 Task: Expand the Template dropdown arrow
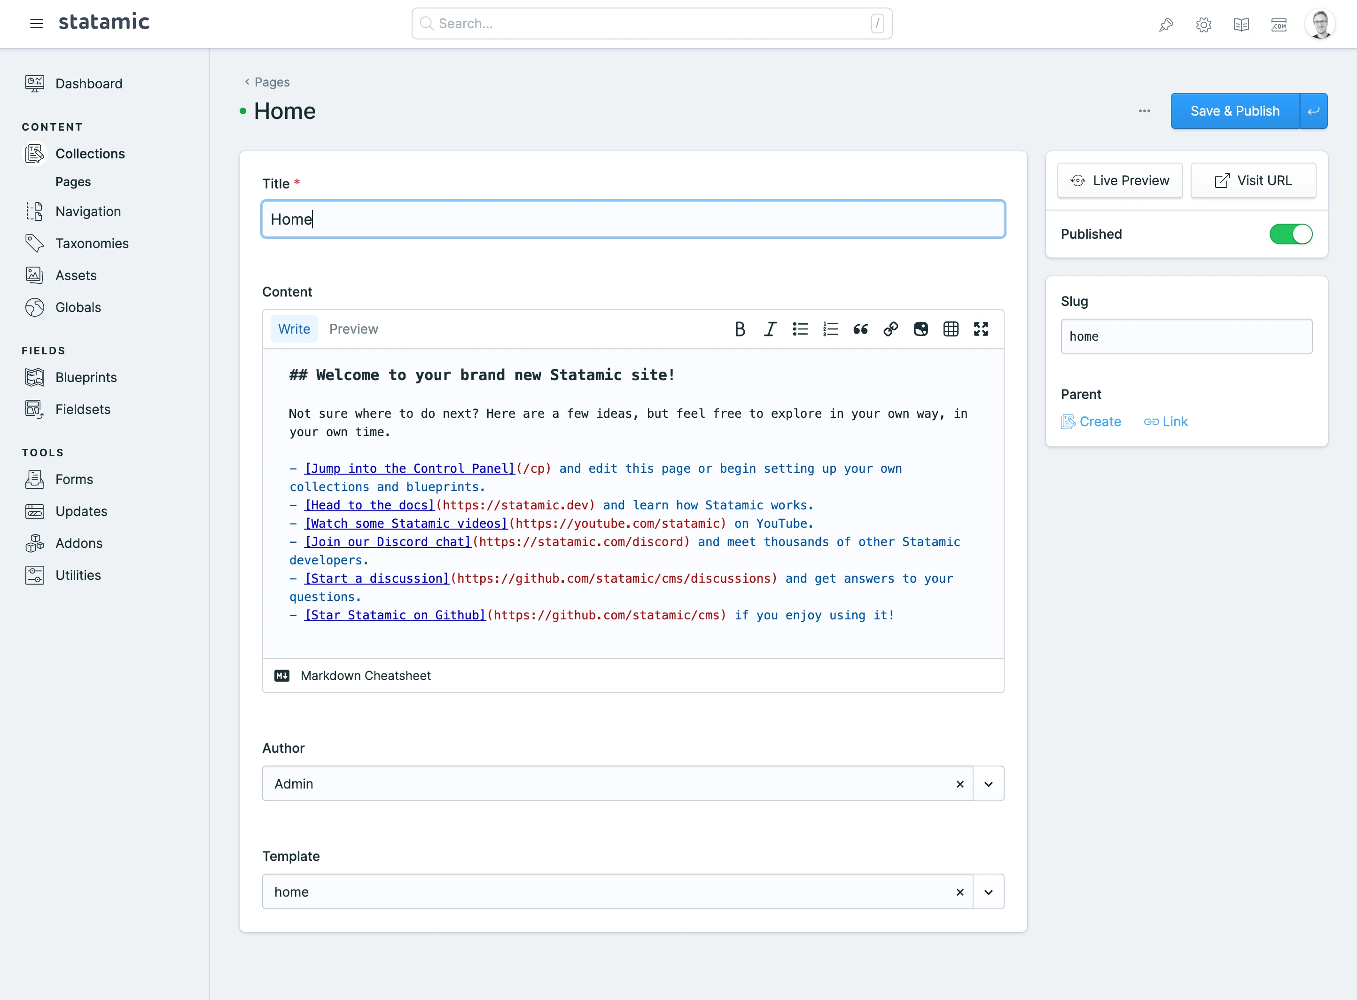989,892
